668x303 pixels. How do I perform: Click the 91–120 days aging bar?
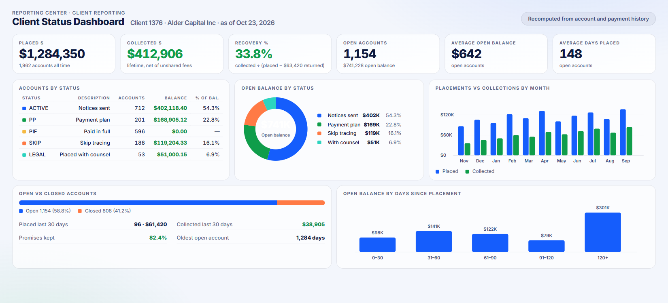[x=547, y=246]
